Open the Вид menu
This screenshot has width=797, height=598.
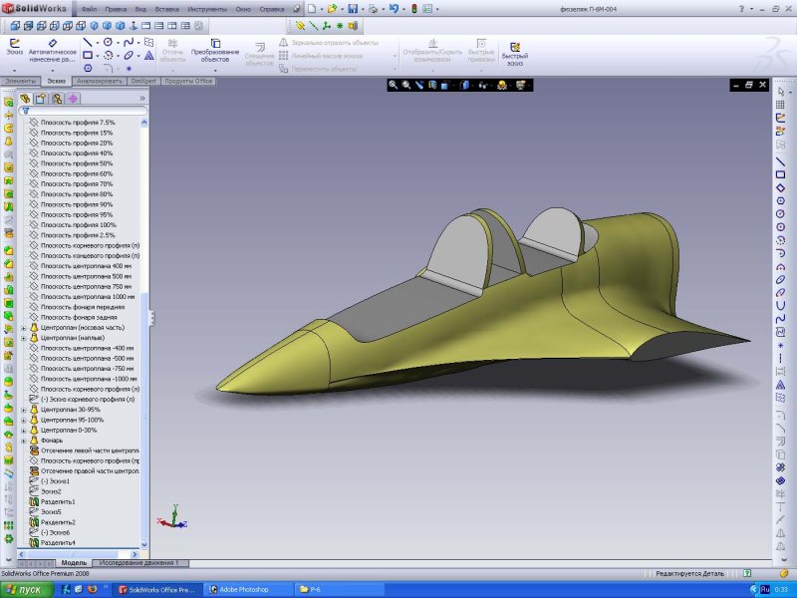coord(140,9)
